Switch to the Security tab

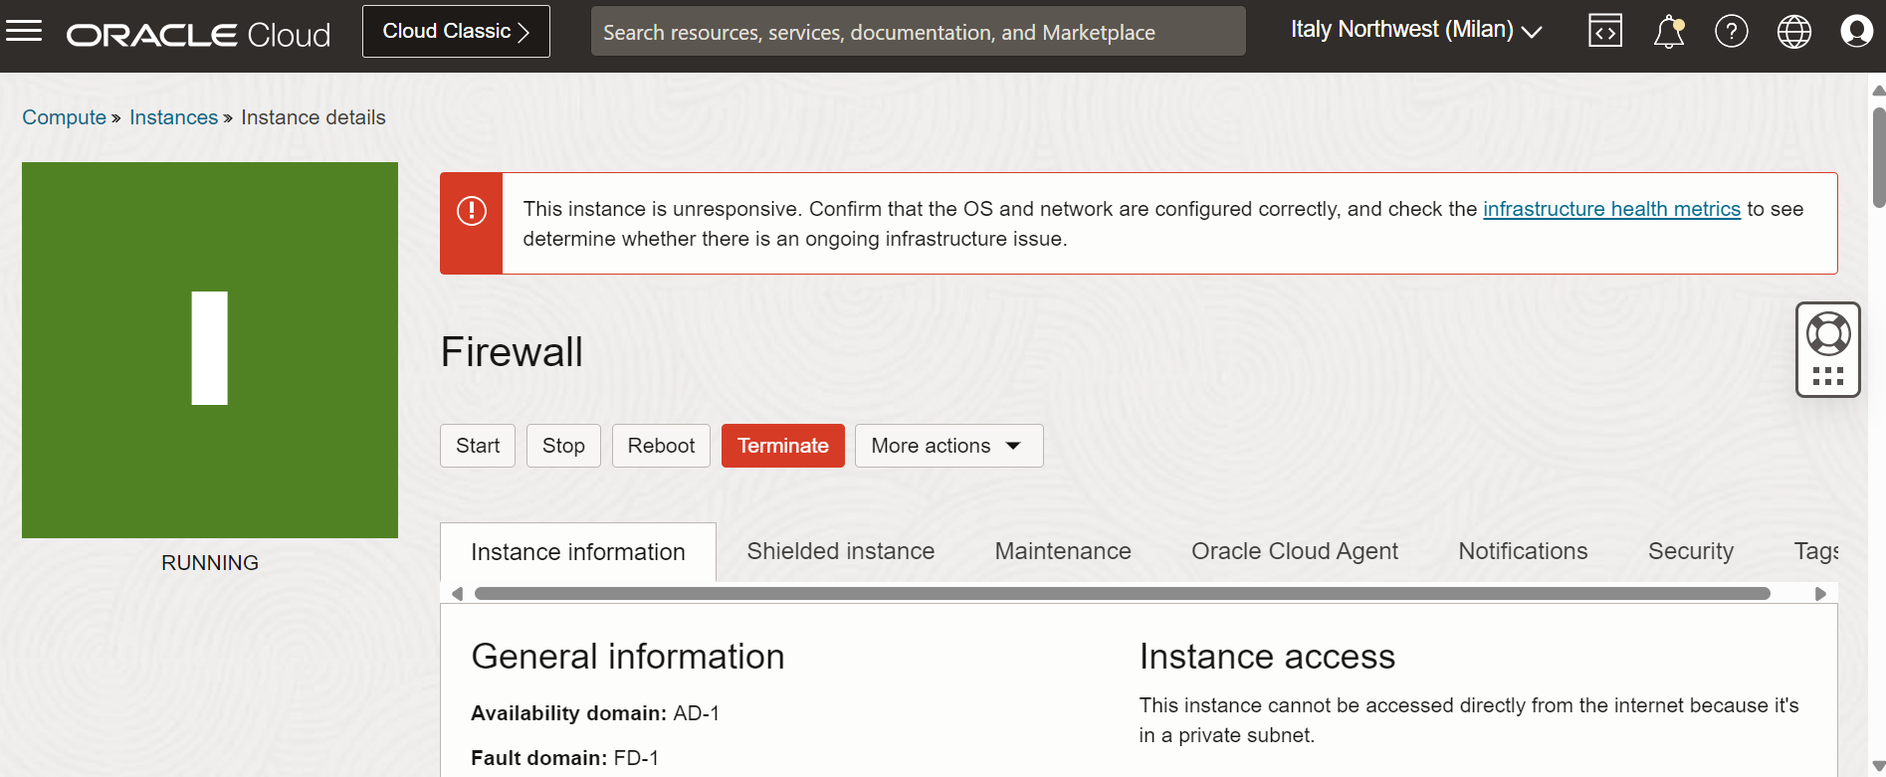1691,551
